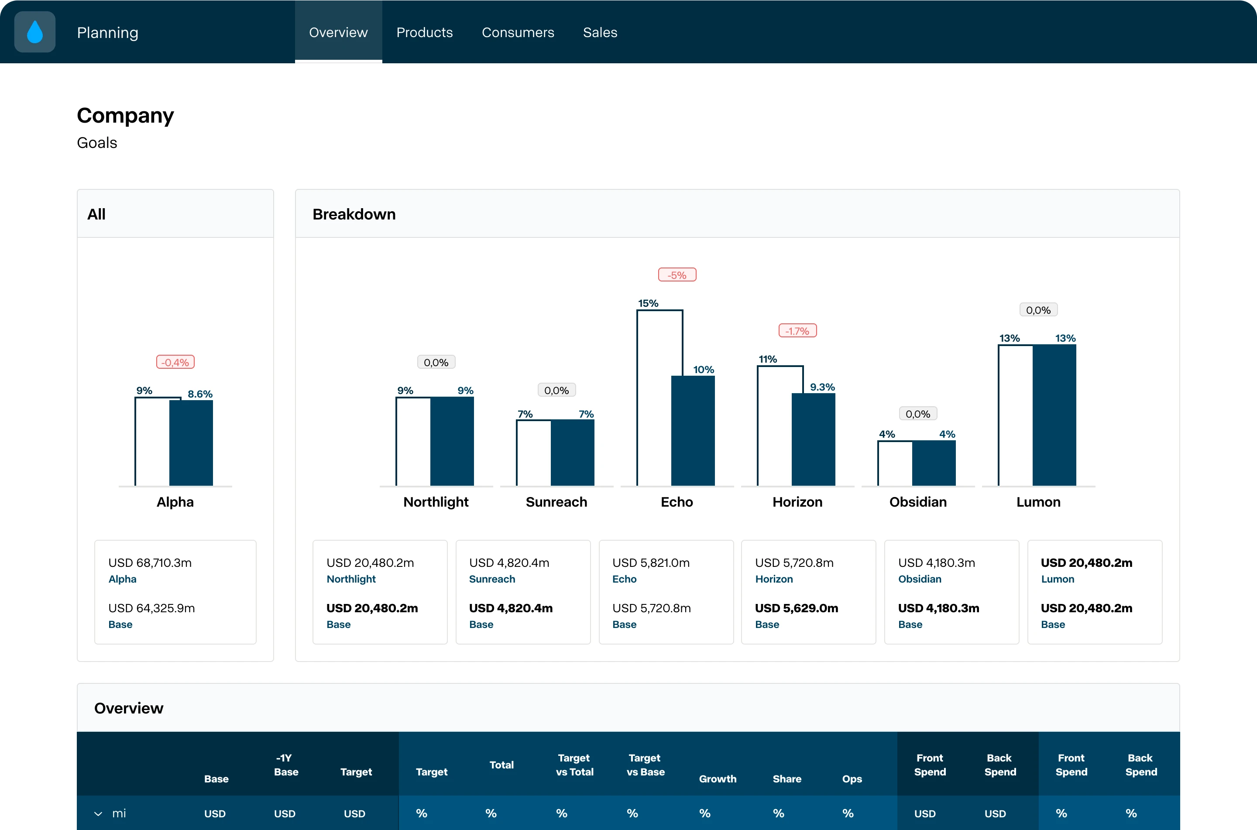Click the Obsidian link in summary card
Viewport: 1257px width, 830px height.
click(x=920, y=579)
